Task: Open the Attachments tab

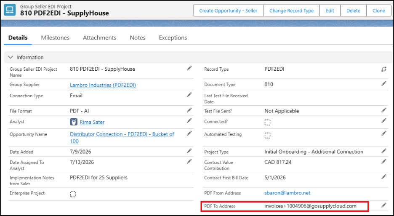Action: pos(99,38)
